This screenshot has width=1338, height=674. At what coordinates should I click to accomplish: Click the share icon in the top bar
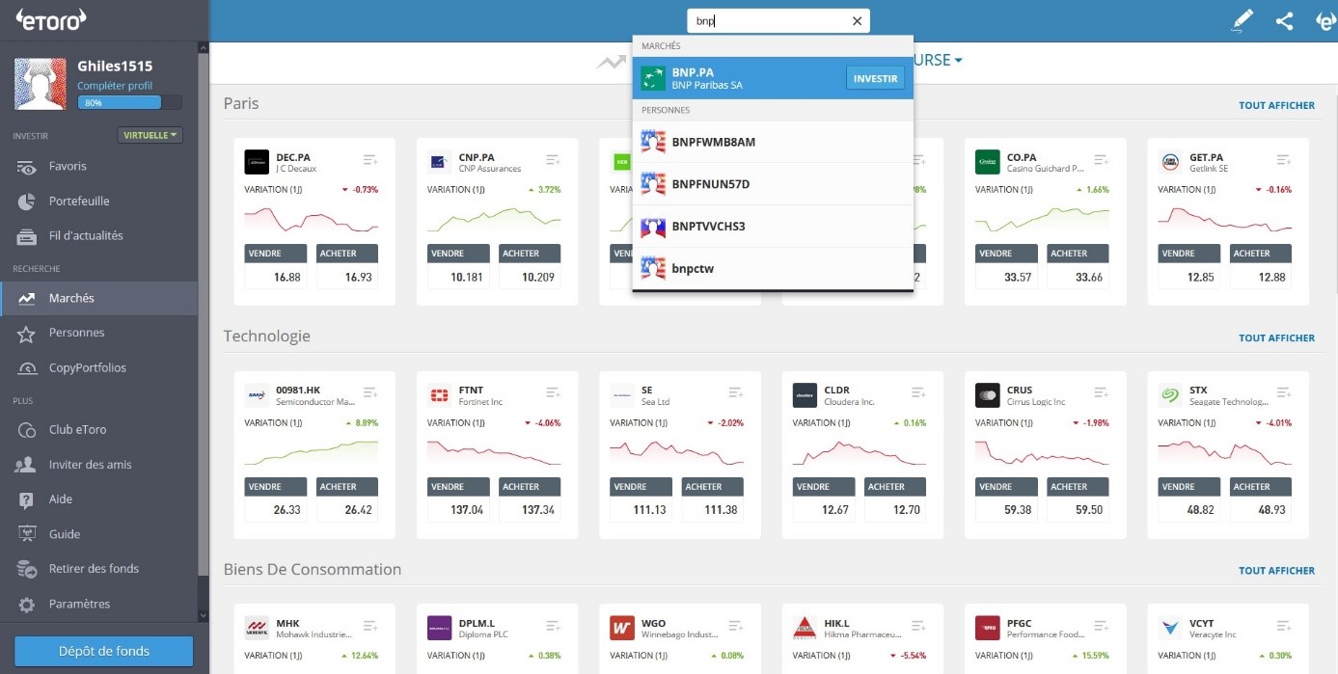[1284, 19]
